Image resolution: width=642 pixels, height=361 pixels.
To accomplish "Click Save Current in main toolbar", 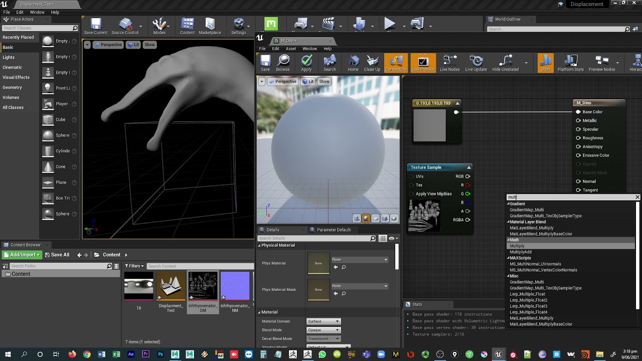I will 95,26.
